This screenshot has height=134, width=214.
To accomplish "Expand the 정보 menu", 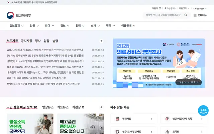I will coord(65,26).
